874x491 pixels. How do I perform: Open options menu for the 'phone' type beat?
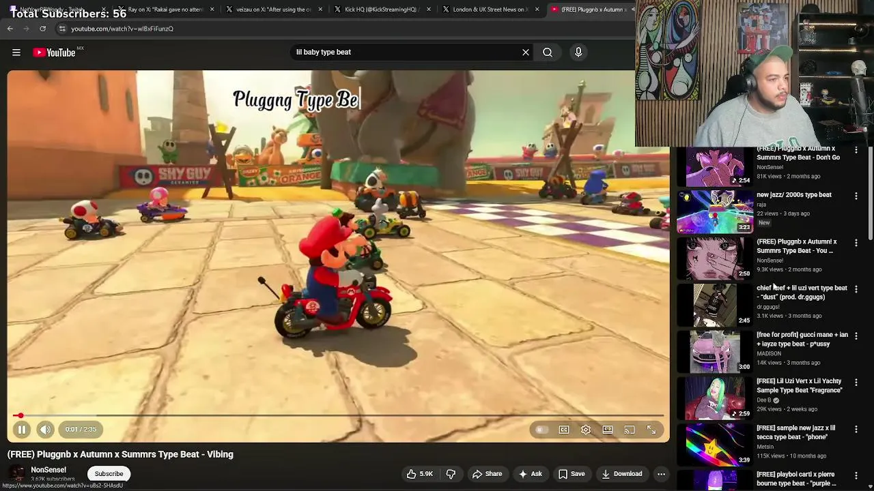[856, 430]
